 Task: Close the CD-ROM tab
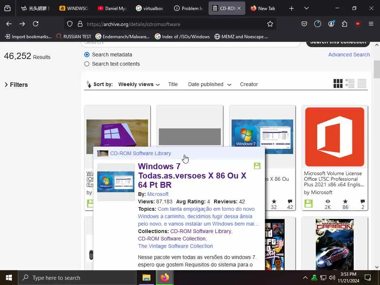239,8
